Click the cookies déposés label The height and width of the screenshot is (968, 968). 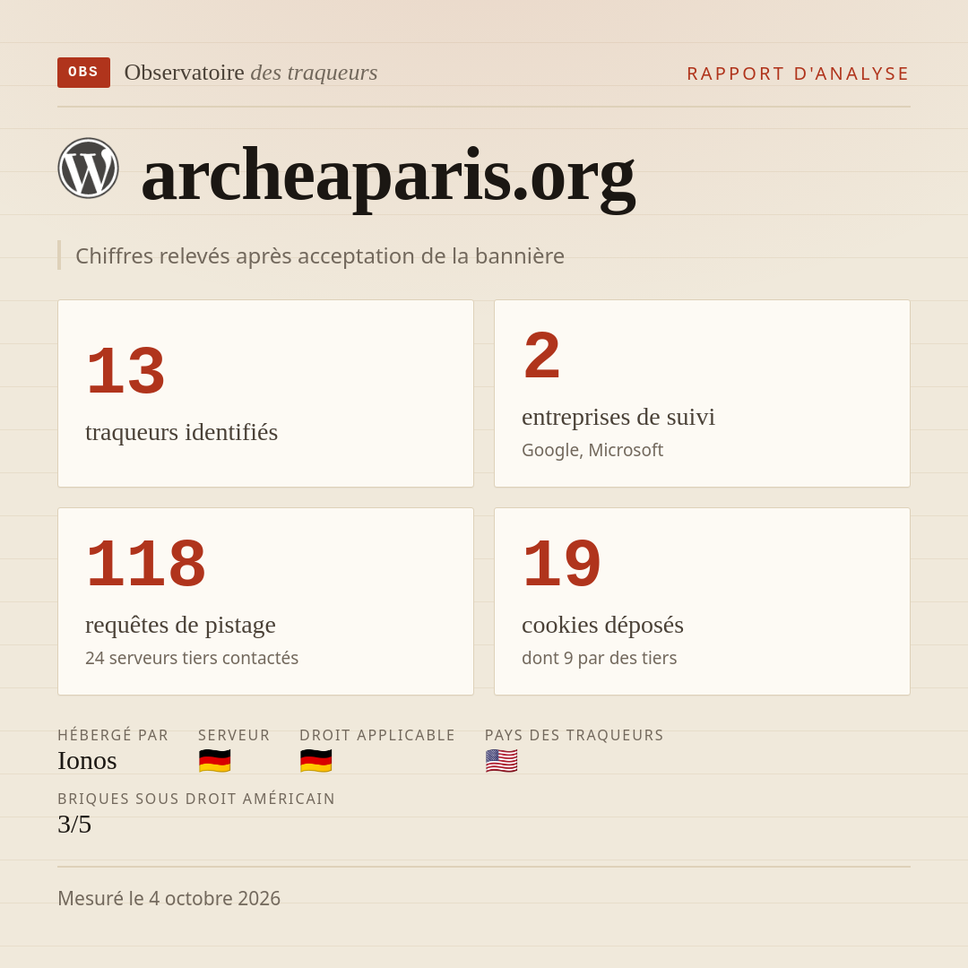coord(602,625)
